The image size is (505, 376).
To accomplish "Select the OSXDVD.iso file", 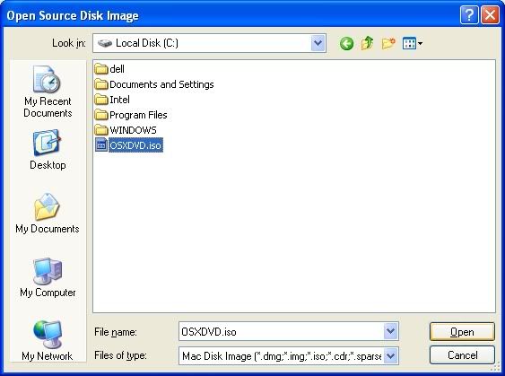I will (x=129, y=145).
